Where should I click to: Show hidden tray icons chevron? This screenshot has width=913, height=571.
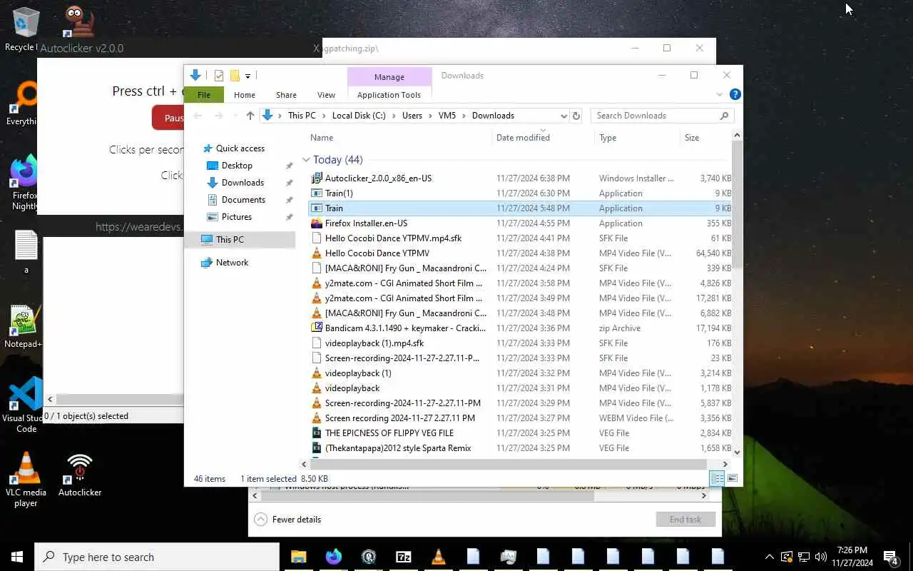(770, 557)
